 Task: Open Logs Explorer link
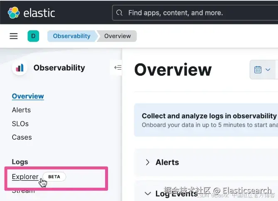(x=25, y=177)
